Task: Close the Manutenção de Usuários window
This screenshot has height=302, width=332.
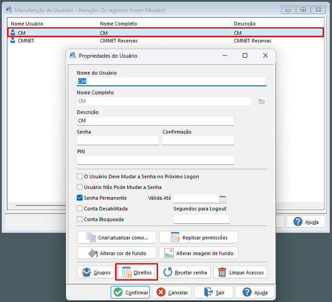Action: click(x=318, y=10)
